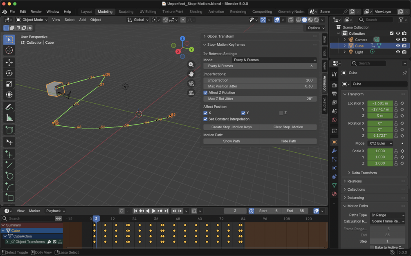Switch to Animation workspace tab
The height and width of the screenshot is (256, 411).
[216, 12]
